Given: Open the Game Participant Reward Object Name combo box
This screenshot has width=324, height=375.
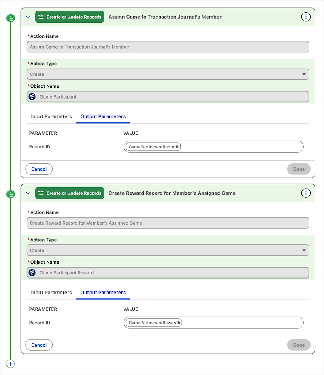Looking at the screenshot, I should coord(168,273).
